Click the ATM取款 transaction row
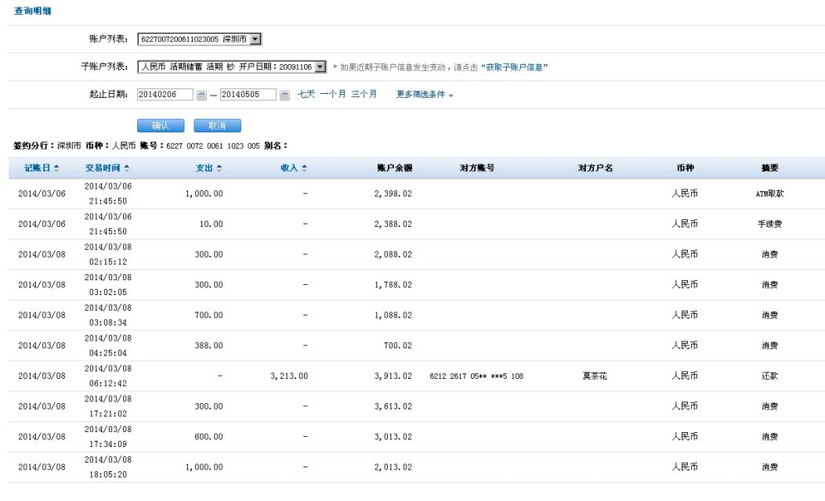The width and height of the screenshot is (825, 501). (415, 194)
